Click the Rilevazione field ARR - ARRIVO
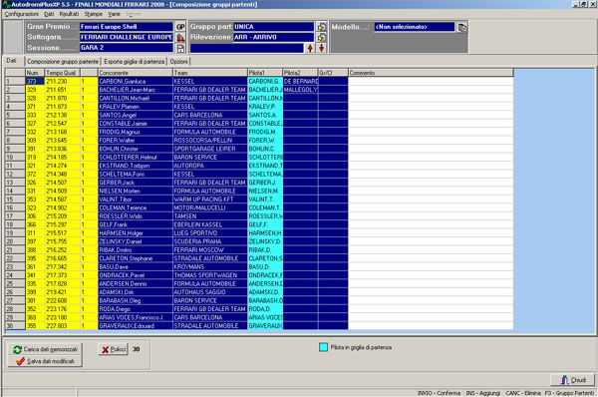The height and width of the screenshot is (397, 598). pyautogui.click(x=273, y=37)
